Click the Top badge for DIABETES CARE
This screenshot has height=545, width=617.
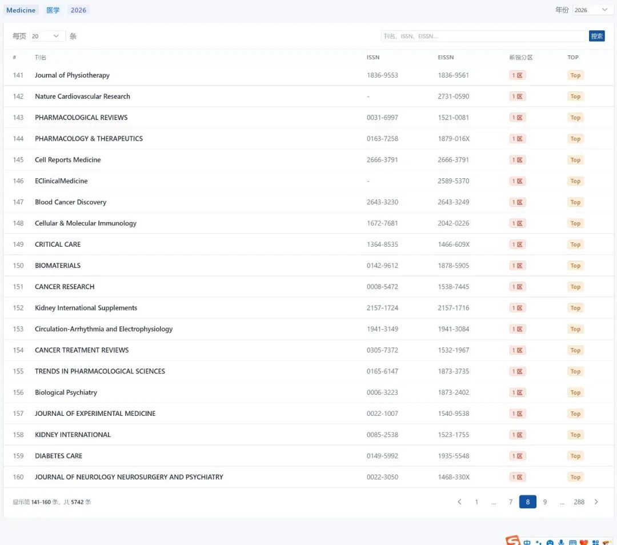[x=575, y=456]
